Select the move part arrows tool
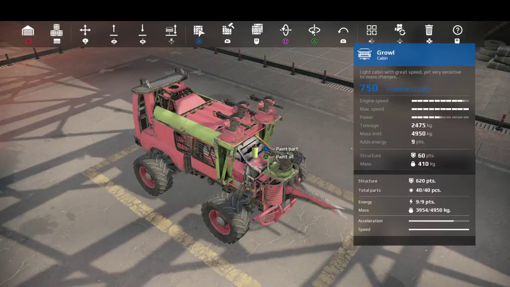 click(85, 30)
